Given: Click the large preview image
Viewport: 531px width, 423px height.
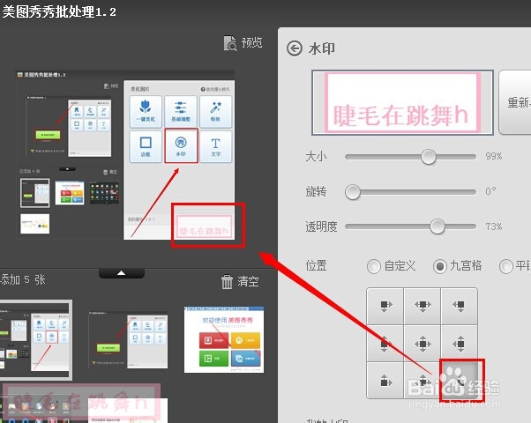Looking at the screenshot, I should point(125,155).
